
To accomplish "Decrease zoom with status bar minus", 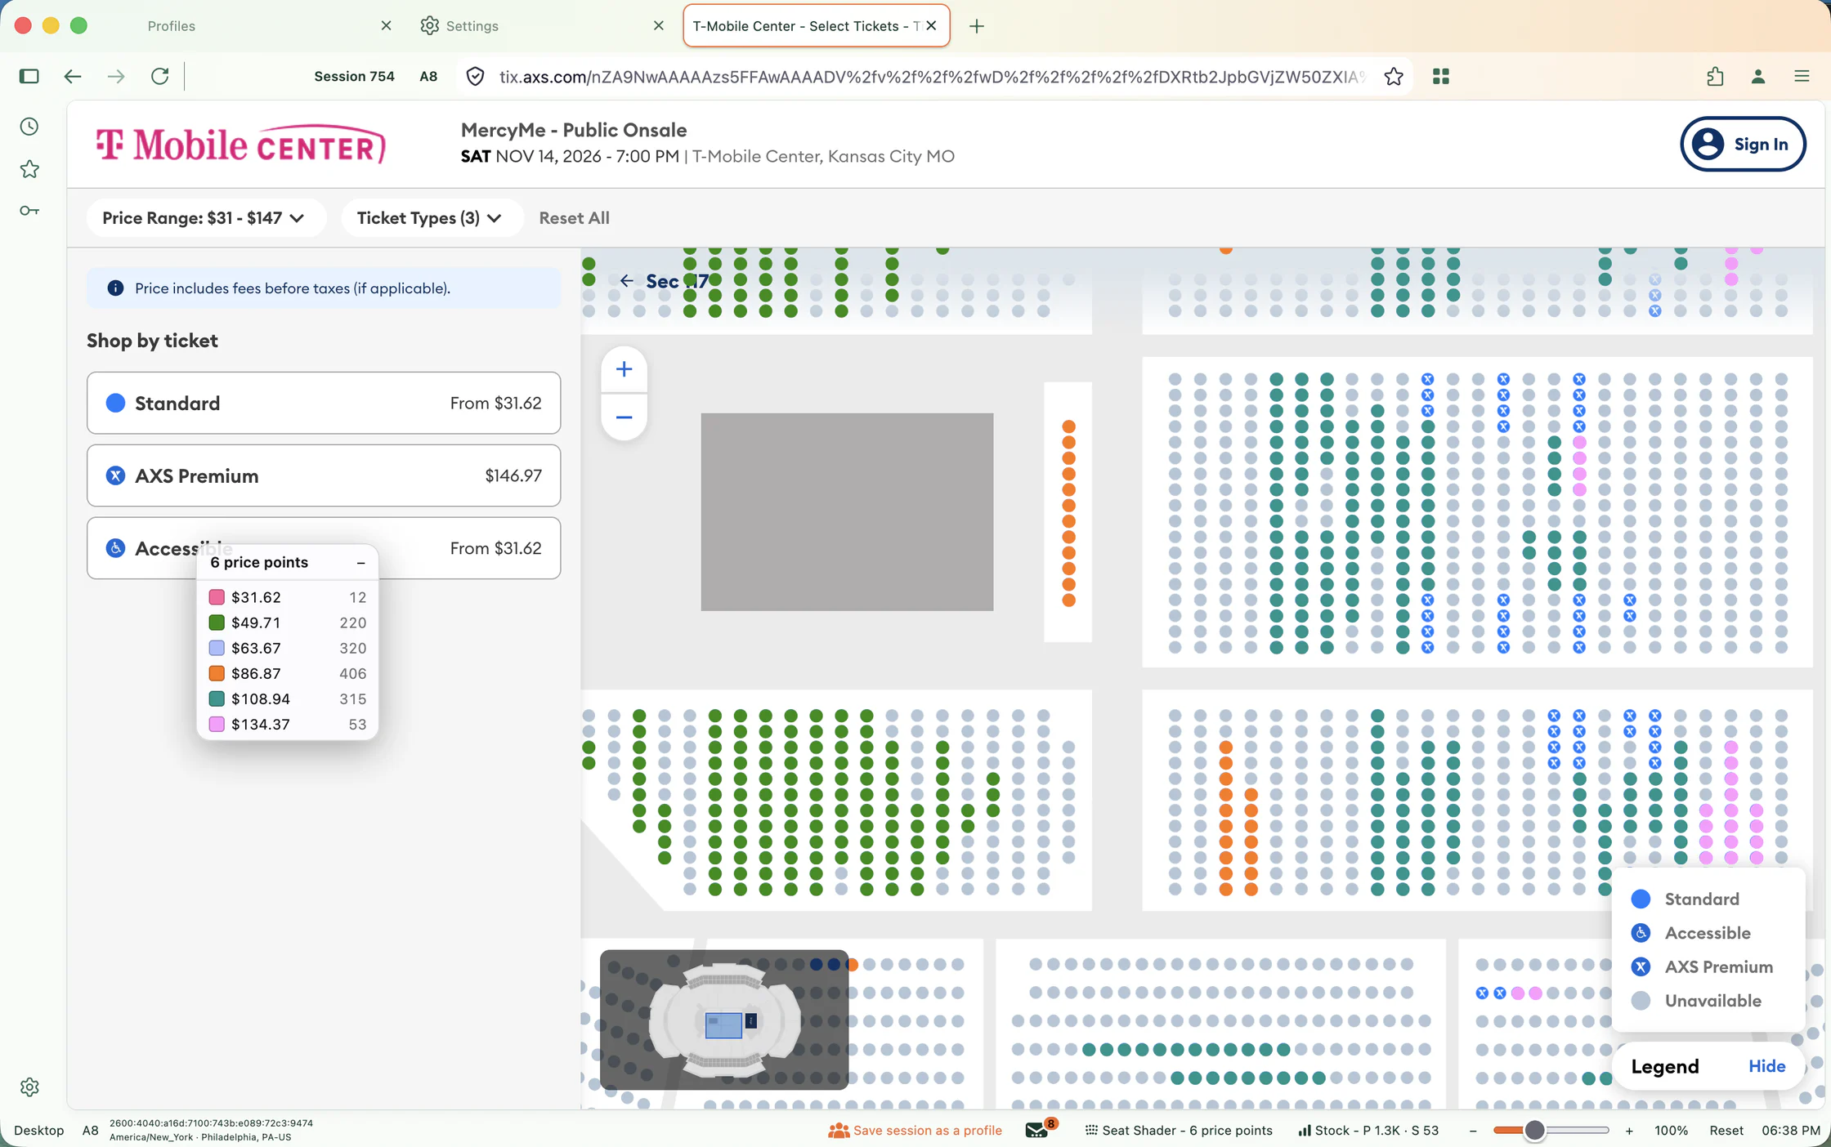I will [x=1473, y=1131].
